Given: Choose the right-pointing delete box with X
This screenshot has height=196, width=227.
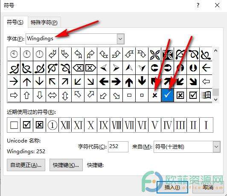Looking at the screenshot, I should pos(91,68).
